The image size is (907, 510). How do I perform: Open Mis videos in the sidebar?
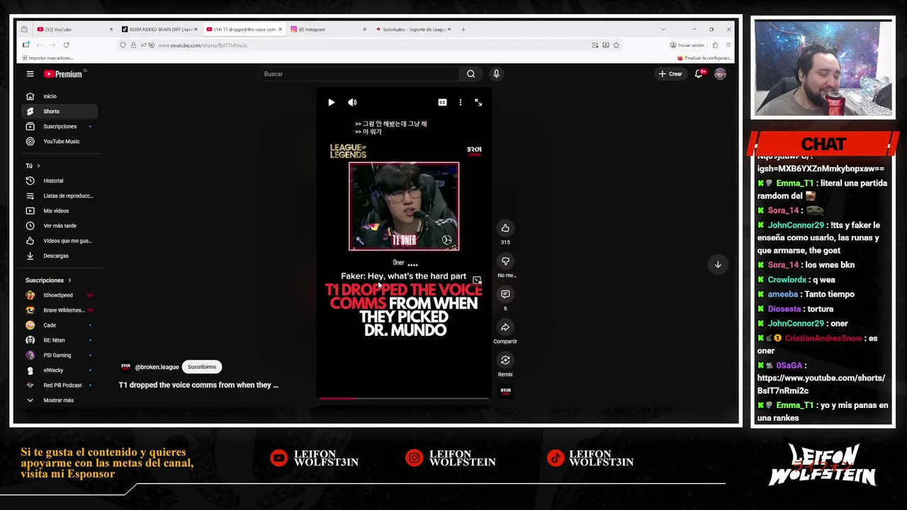click(x=60, y=210)
